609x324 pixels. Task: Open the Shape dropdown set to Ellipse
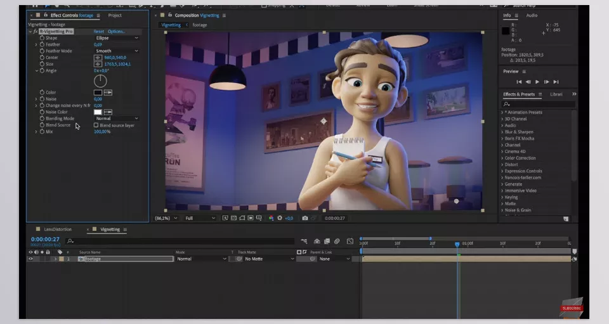pyautogui.click(x=117, y=38)
